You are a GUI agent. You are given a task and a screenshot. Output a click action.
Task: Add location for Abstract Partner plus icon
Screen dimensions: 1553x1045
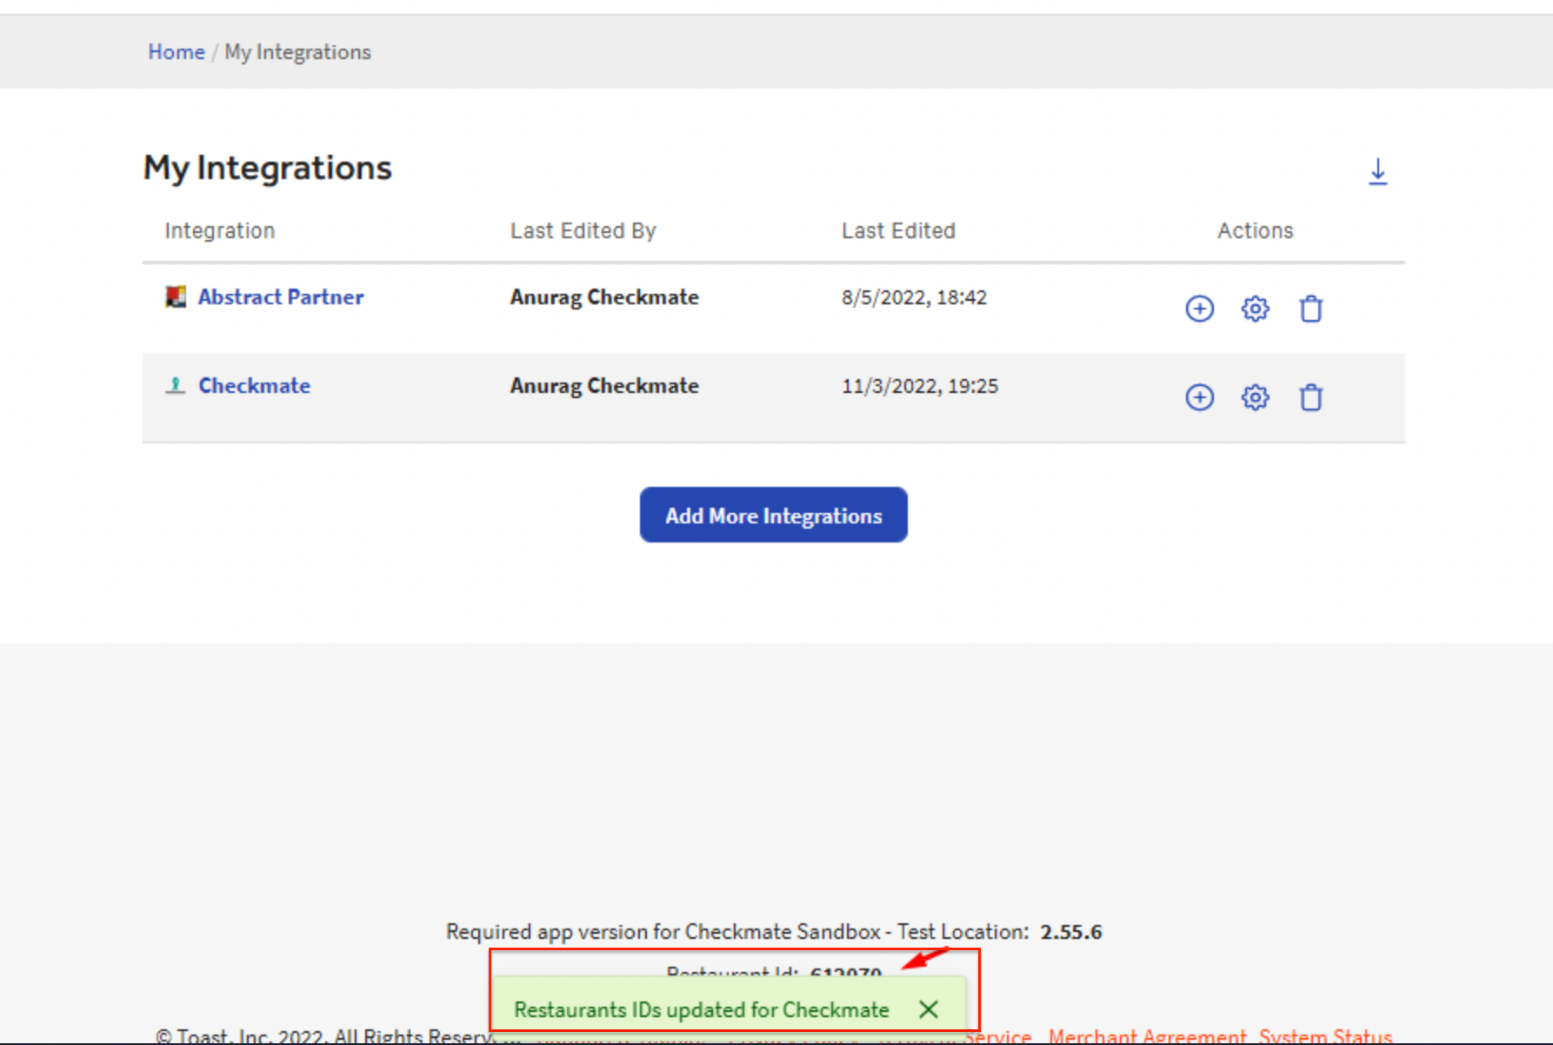pyautogui.click(x=1199, y=309)
